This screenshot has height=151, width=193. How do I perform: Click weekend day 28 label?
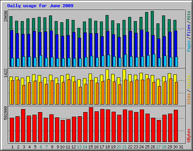tap(164, 147)
